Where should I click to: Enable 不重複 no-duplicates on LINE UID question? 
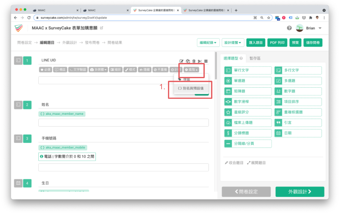[x=161, y=70]
